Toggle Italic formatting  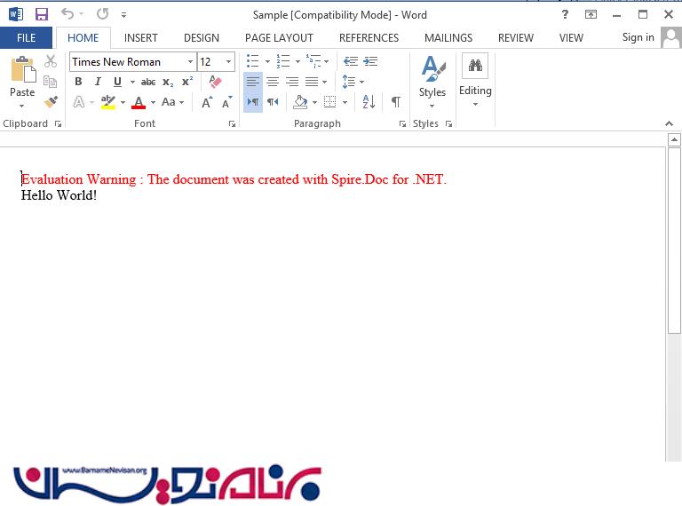(98, 82)
